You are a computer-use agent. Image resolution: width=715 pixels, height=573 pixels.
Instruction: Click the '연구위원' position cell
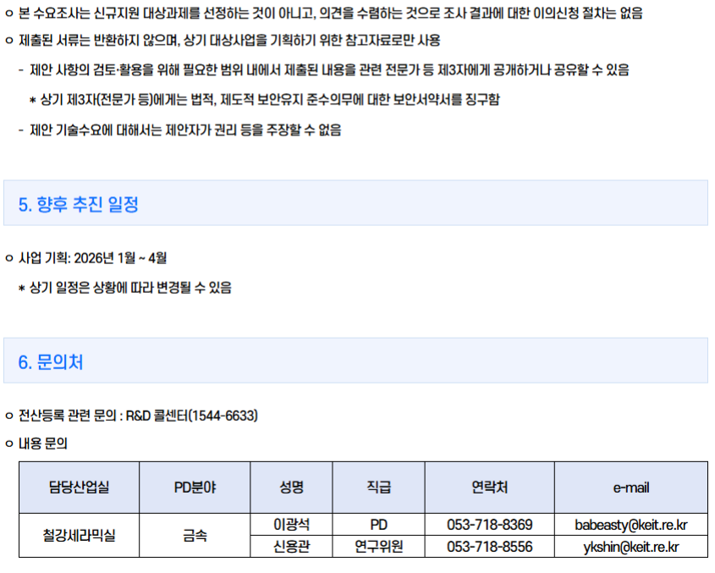tap(378, 547)
